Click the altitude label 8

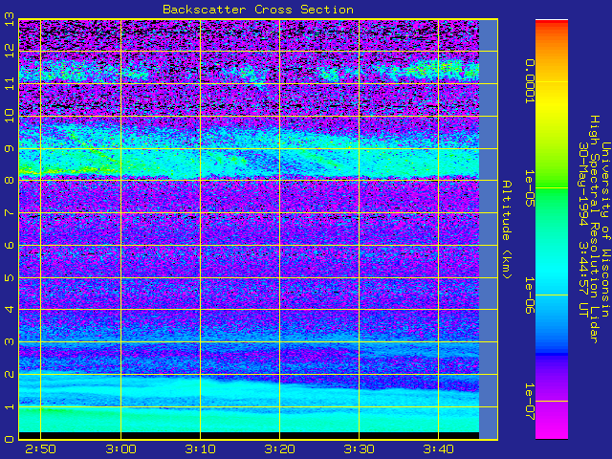(10, 181)
